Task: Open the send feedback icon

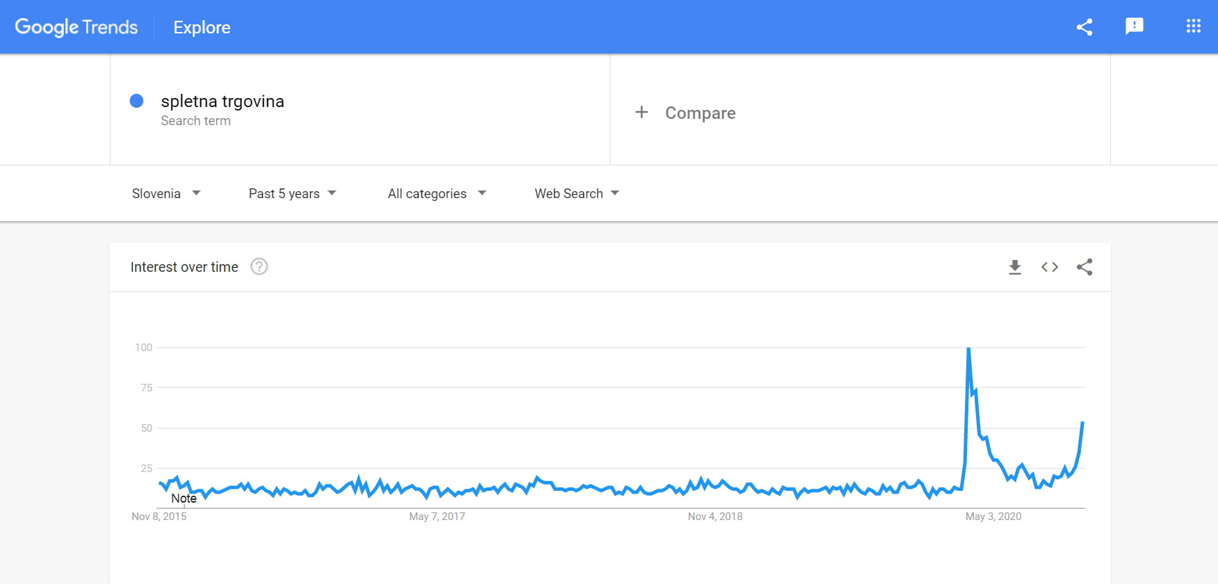Action: tap(1135, 26)
